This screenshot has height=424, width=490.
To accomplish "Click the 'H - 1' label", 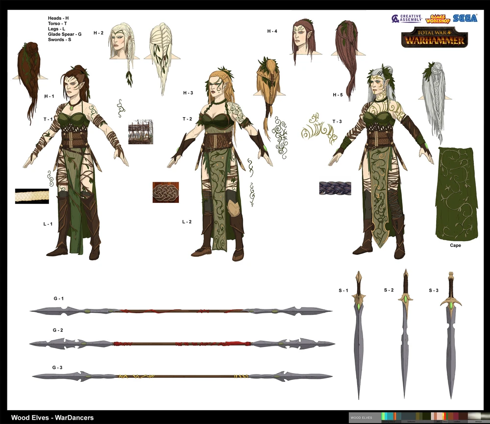I will (x=49, y=96).
